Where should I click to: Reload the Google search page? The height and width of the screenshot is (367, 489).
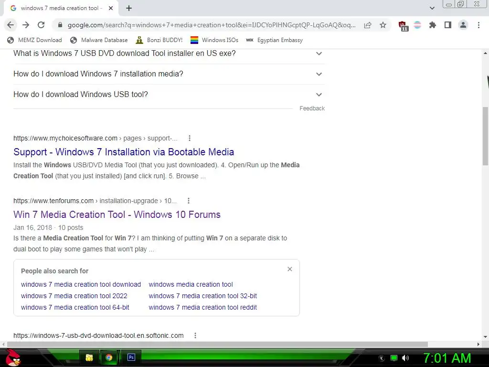click(x=41, y=25)
